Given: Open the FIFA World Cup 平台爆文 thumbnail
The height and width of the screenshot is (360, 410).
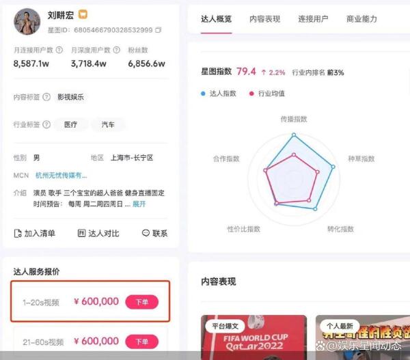Looking at the screenshot, I should pyautogui.click(x=254, y=337).
